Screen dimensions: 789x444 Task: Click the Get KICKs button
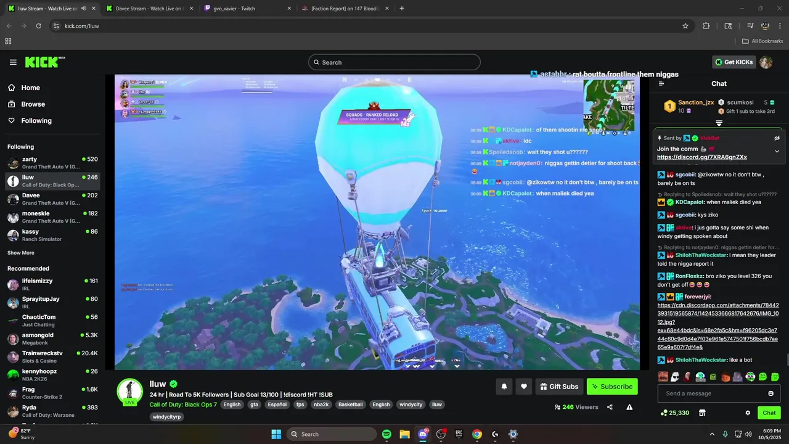(x=734, y=62)
